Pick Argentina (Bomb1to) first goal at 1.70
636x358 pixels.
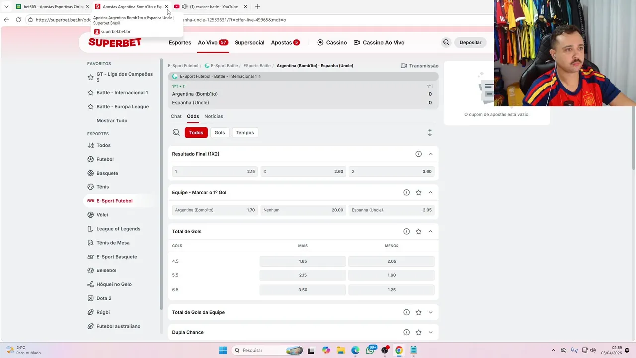pyautogui.click(x=215, y=210)
